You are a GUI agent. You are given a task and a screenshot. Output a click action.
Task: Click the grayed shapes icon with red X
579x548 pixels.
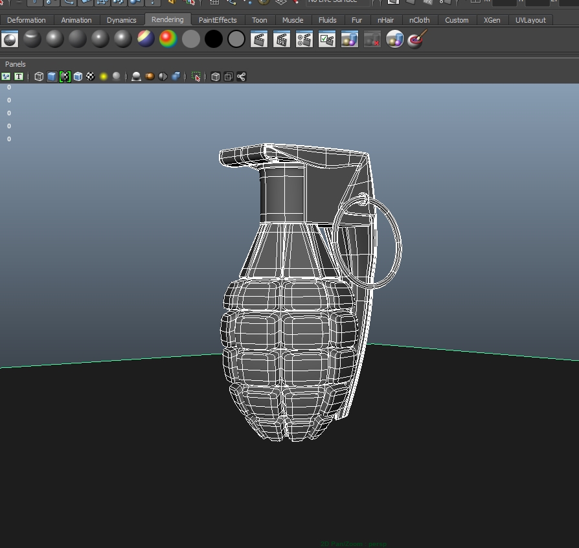(x=372, y=40)
